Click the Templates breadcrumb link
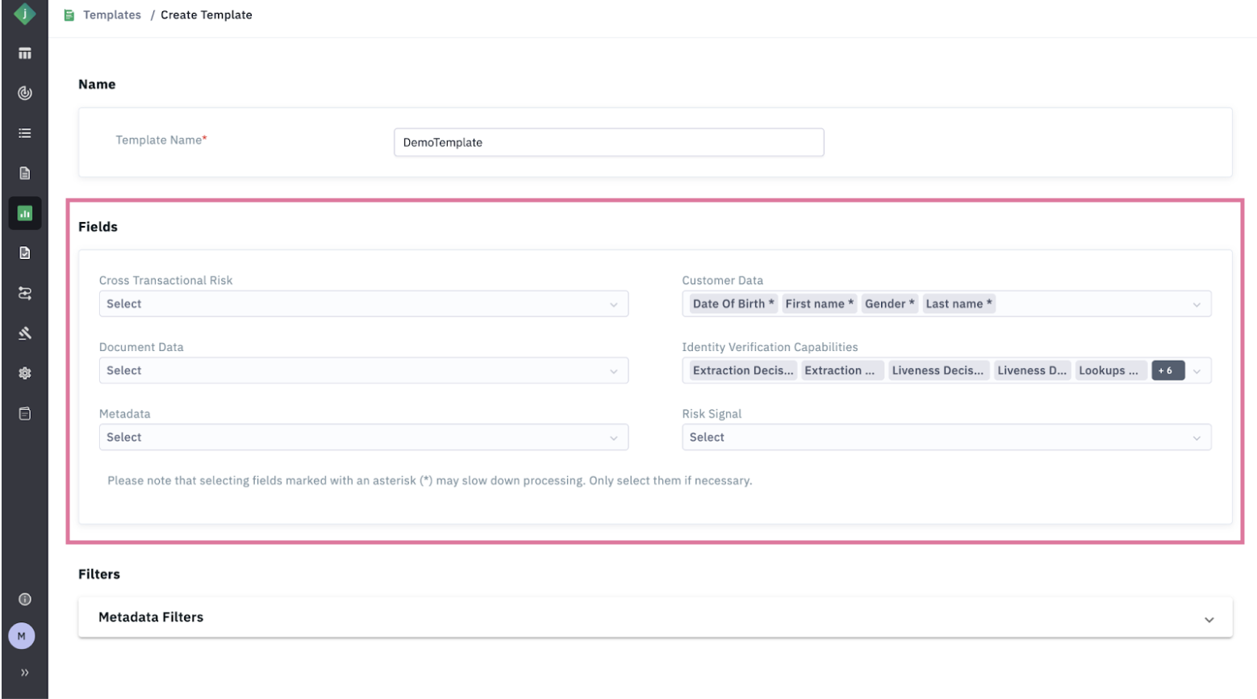Viewport: 1257px width, 699px height. coord(111,15)
